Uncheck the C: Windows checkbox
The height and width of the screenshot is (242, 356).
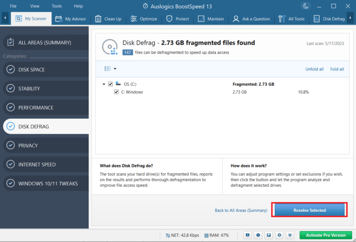pos(116,92)
